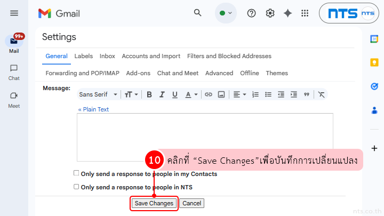Apply quote formatting
384x216 pixels.
click(x=306, y=94)
